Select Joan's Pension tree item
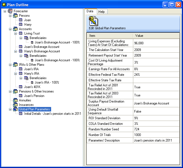The image size is (183, 168). [34, 96]
